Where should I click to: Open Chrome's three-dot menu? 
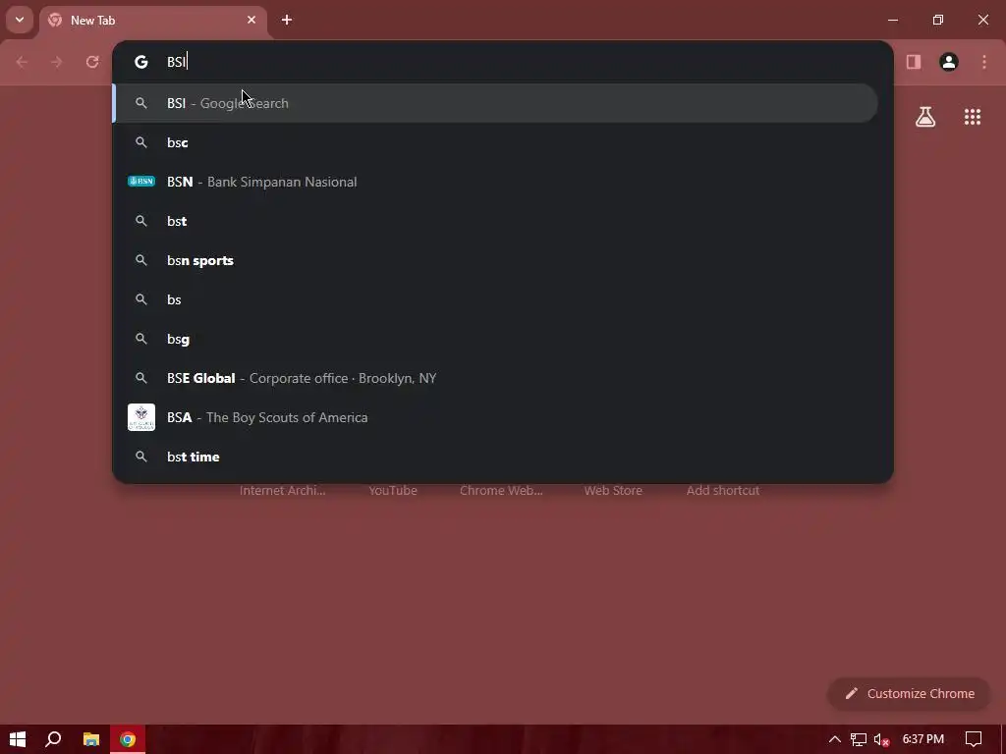pyautogui.click(x=984, y=62)
